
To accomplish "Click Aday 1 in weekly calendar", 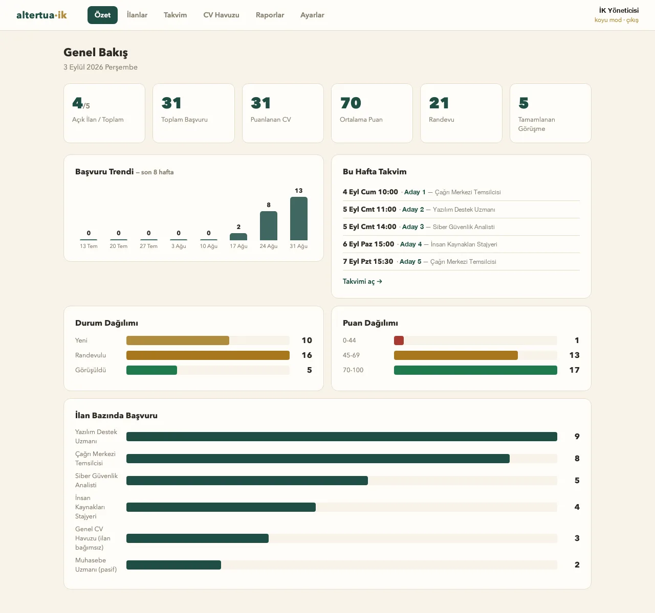I will (414, 192).
